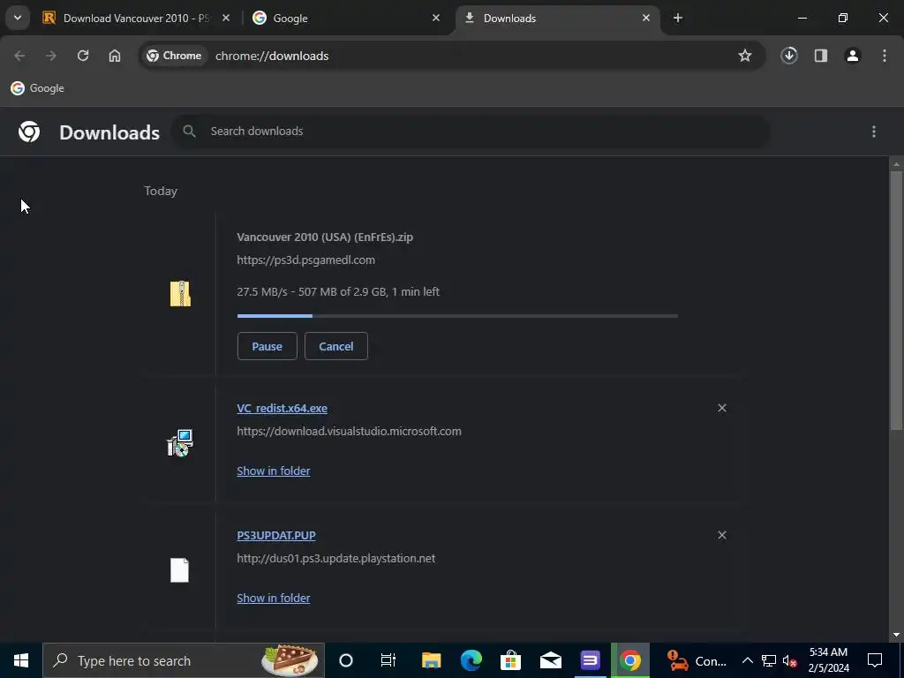Viewport: 904px width, 678px height.
Task: Click the Chrome site info chip
Action: coord(174,56)
